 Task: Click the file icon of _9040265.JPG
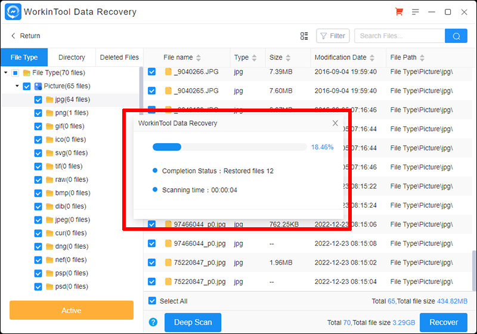click(168, 91)
